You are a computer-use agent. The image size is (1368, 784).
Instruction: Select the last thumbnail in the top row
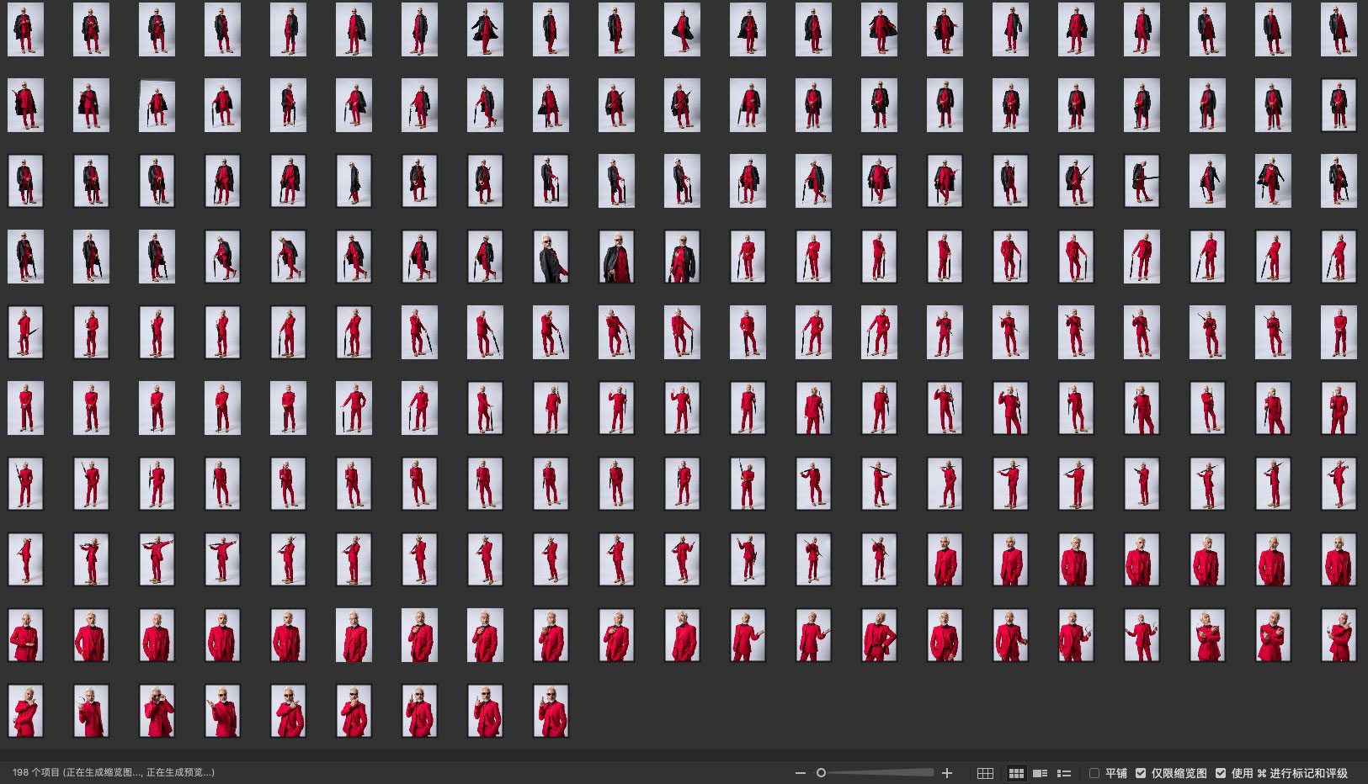[x=1339, y=29]
